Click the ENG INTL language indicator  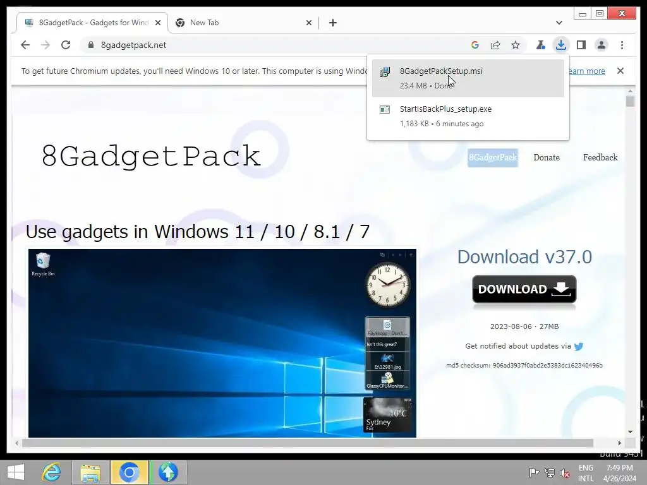pos(586,473)
